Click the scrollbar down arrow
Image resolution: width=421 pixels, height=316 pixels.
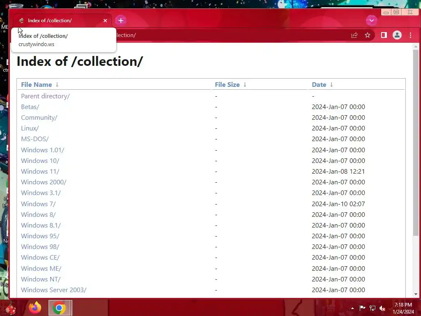click(416, 294)
